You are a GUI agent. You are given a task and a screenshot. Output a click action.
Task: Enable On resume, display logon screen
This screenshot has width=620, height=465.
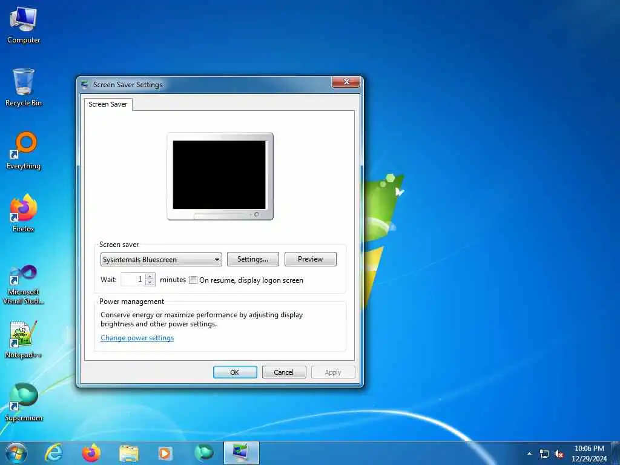pos(193,280)
